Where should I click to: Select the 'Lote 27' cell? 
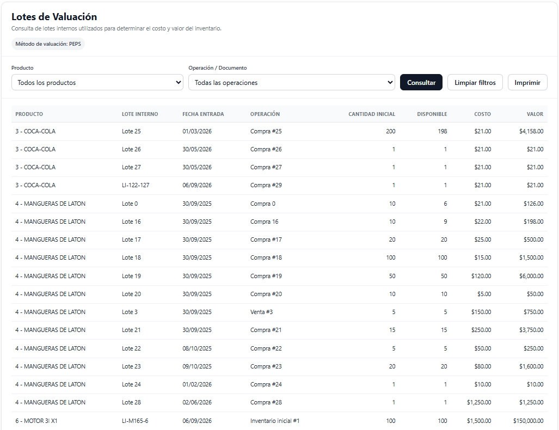131,167
